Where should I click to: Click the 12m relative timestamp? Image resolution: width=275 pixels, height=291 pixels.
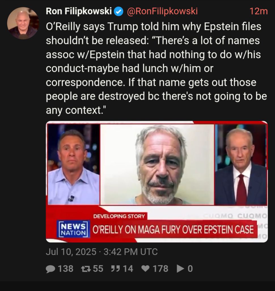259,11
